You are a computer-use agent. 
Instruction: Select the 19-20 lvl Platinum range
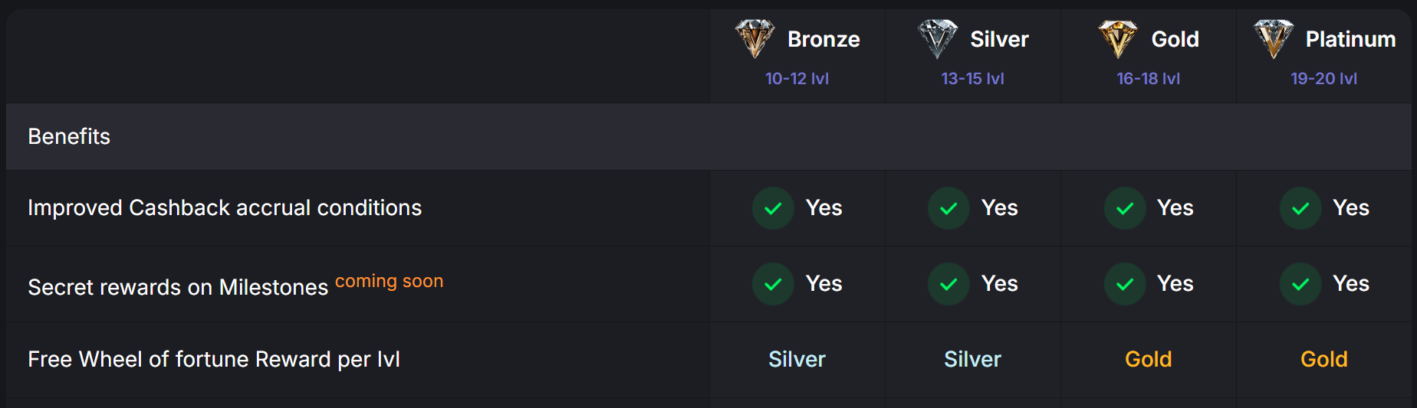(1323, 79)
